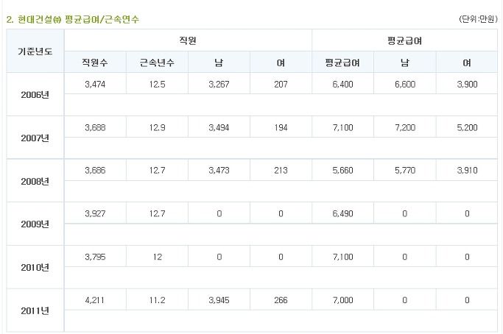The image size is (503, 334).
Task: Click the '여' header under 직원
Action: coord(281,63)
